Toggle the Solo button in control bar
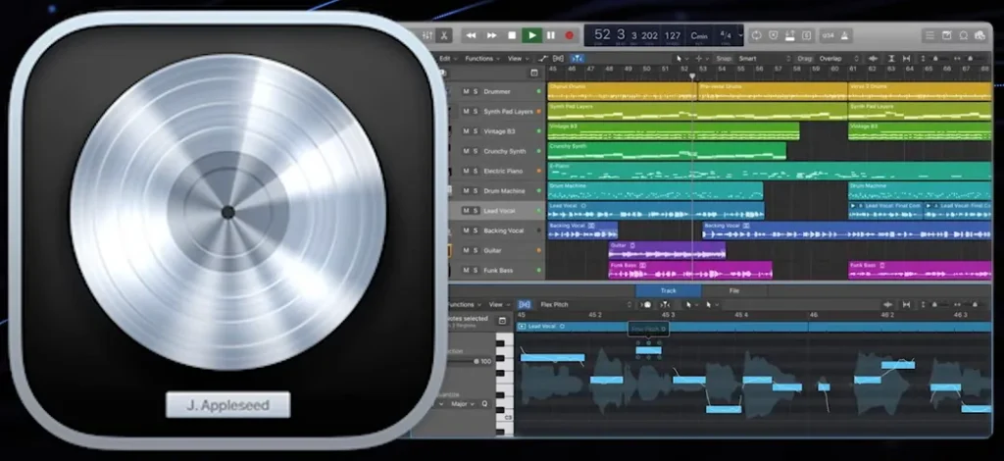Screen dimensions: 1004x461 click(x=807, y=36)
